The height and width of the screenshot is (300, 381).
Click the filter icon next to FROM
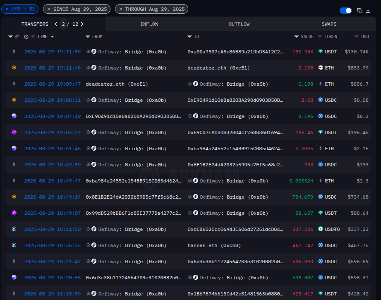pyautogui.click(x=88, y=37)
